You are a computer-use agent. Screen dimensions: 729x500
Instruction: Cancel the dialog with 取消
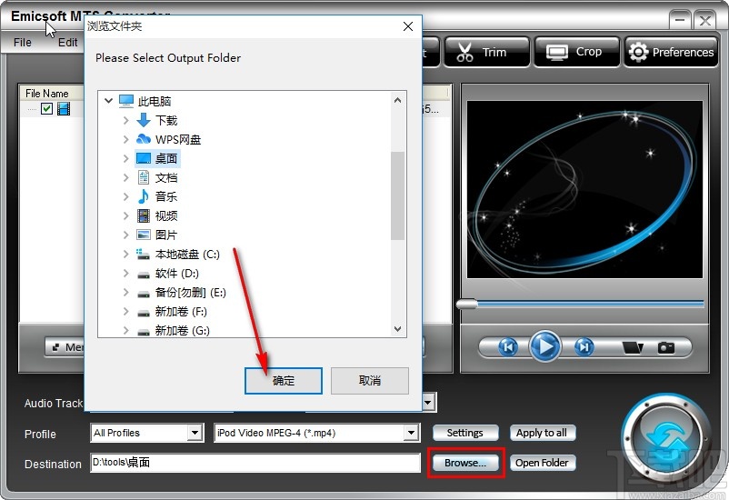point(370,381)
